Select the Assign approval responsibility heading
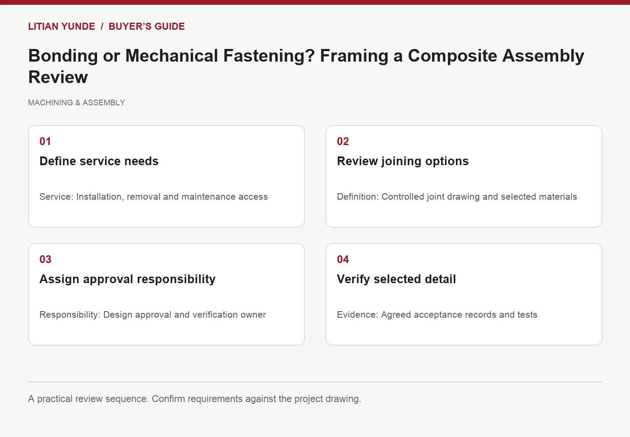This screenshot has width=630, height=437. (x=127, y=279)
